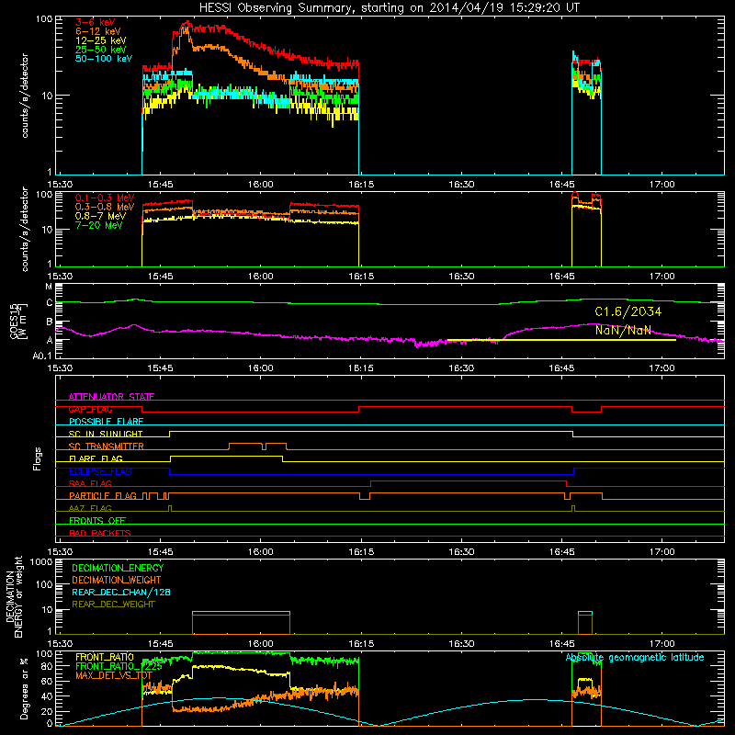Select the 3-6 keV legend label

click(x=96, y=22)
